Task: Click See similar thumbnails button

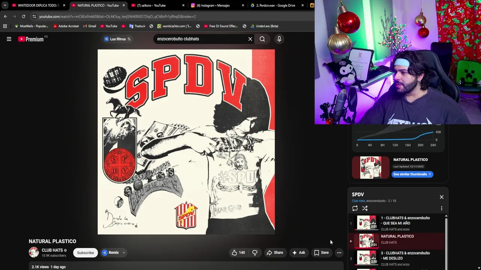Action: 413,174
